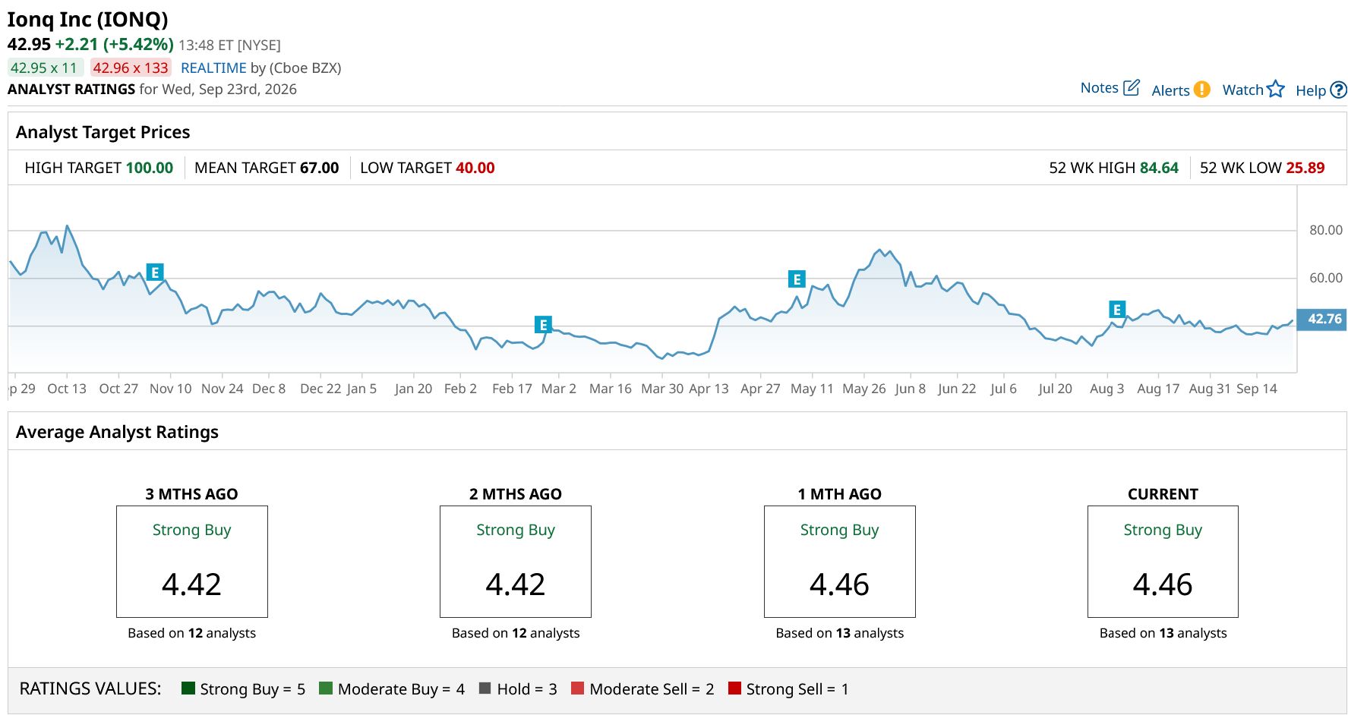Open the Notes edit pencil icon
Image resolution: width=1348 pixels, height=715 pixels.
(1131, 87)
